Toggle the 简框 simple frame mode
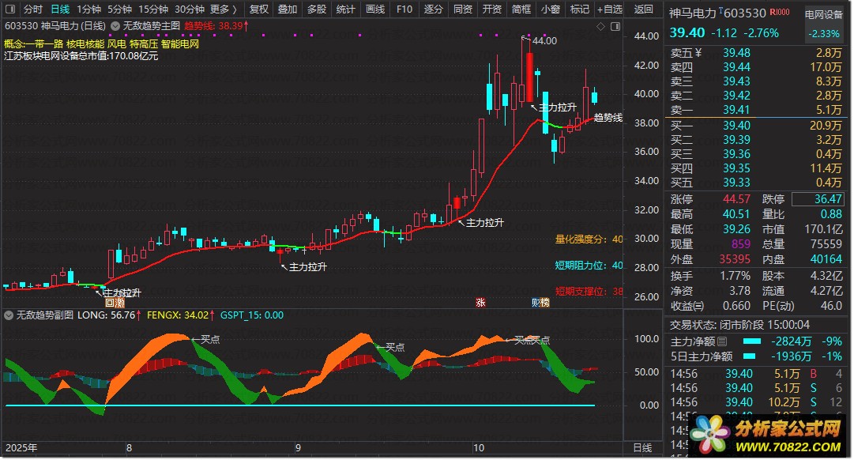Image resolution: width=854 pixels, height=460 pixels. [521, 9]
